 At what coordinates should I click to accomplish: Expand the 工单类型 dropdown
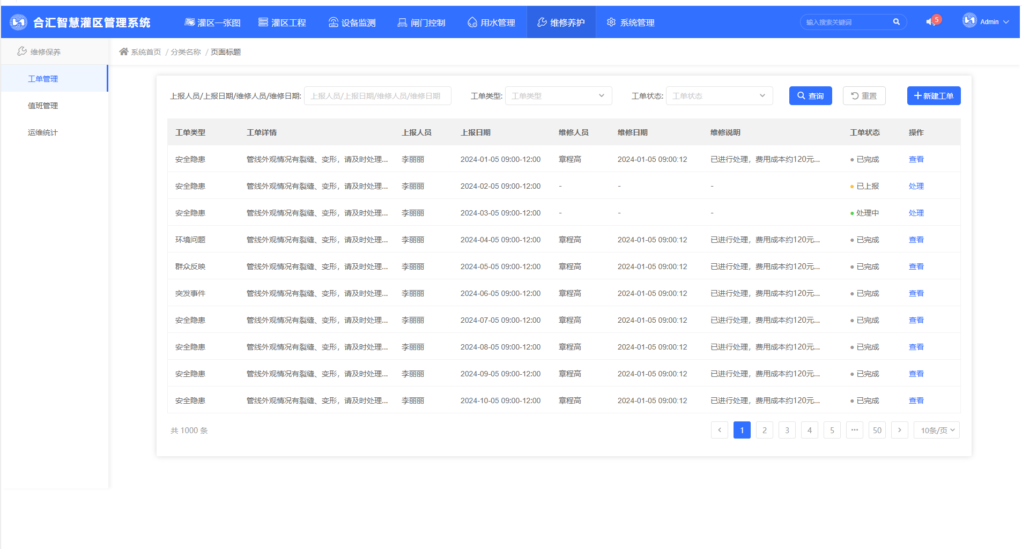pyautogui.click(x=558, y=96)
